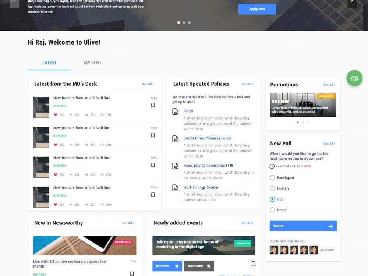Open first MD's Desk article thumbnail
Image resolution: width=368 pixels, height=276 pixels.
pyautogui.click(x=41, y=107)
